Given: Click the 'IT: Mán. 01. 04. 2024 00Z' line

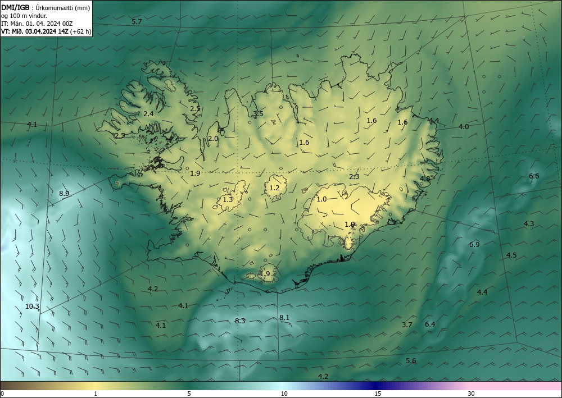Looking at the screenshot, I should (37, 24).
